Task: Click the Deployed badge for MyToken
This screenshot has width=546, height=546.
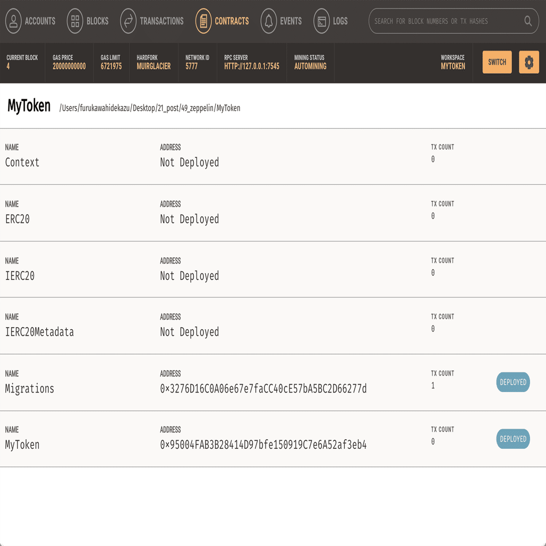Action: (x=513, y=439)
